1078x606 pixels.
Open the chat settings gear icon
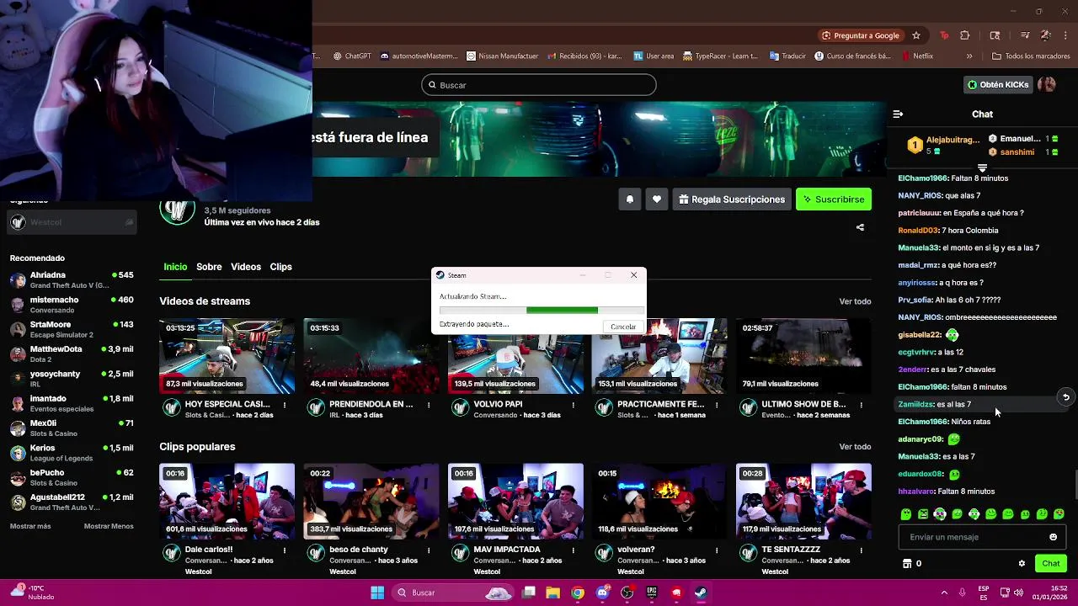(x=1022, y=564)
